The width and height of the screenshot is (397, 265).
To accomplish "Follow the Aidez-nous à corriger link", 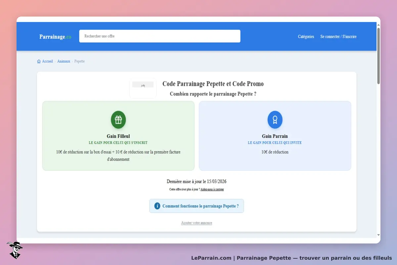I will 212,189.
